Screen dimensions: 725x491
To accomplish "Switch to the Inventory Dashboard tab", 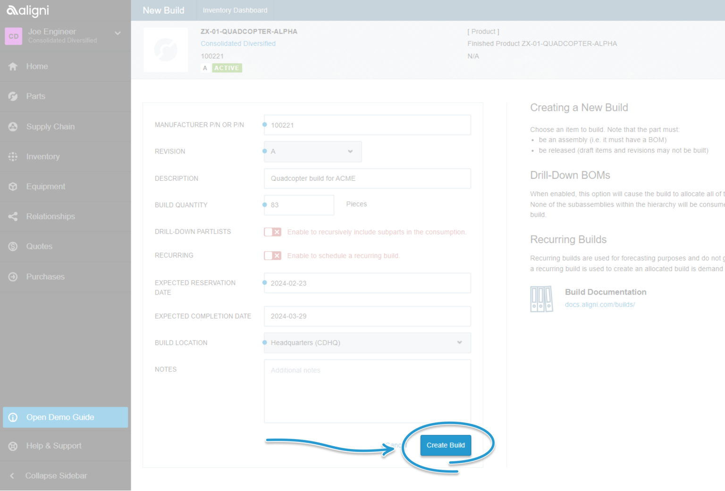I will (x=235, y=10).
